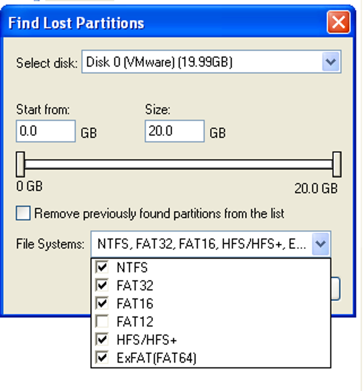The height and width of the screenshot is (391, 363).
Task: Uncheck the NTFS file system checkbox
Action: (x=102, y=267)
